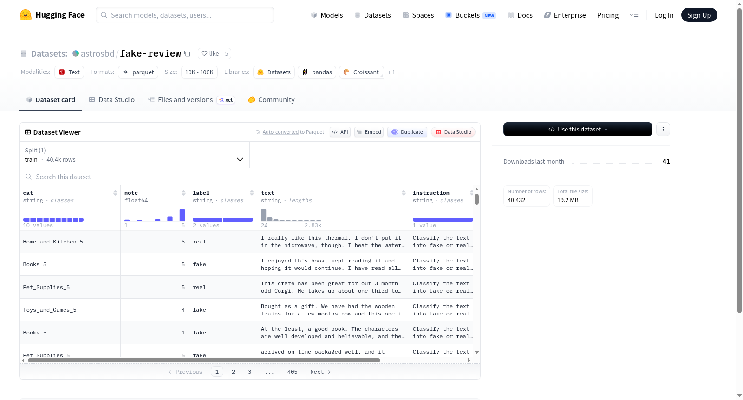Focus the Search this dataset field
743x400 pixels.
250,177
